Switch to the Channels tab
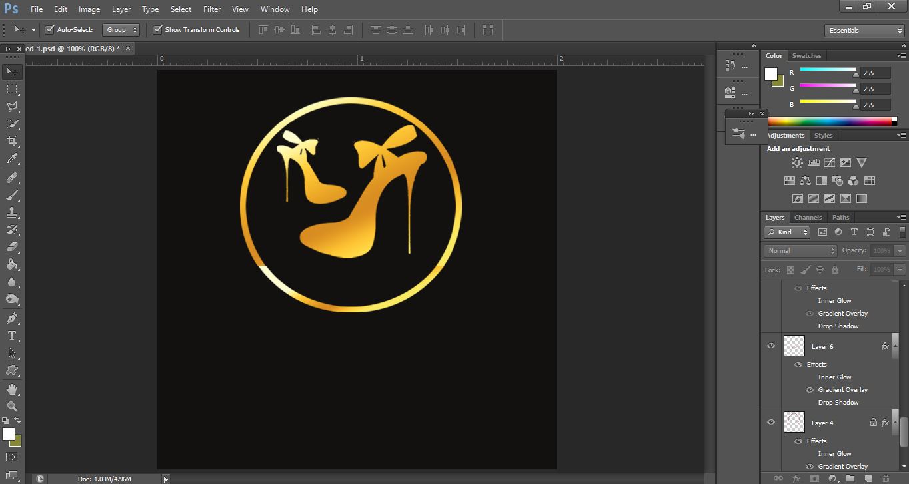This screenshot has height=484, width=909. tap(808, 218)
